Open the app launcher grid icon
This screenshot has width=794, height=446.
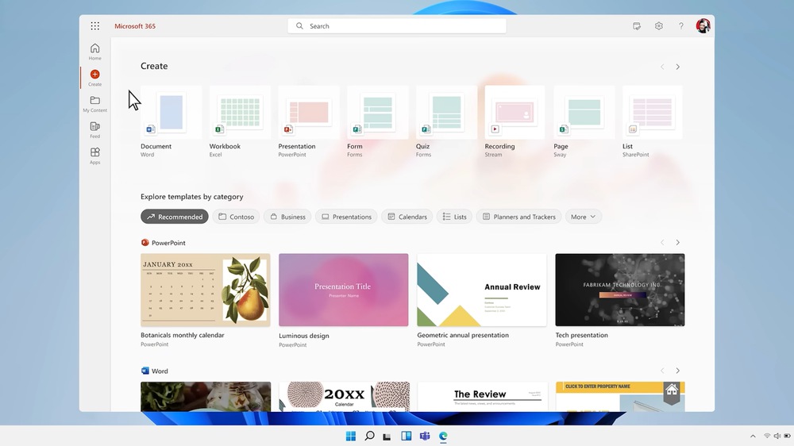94,26
